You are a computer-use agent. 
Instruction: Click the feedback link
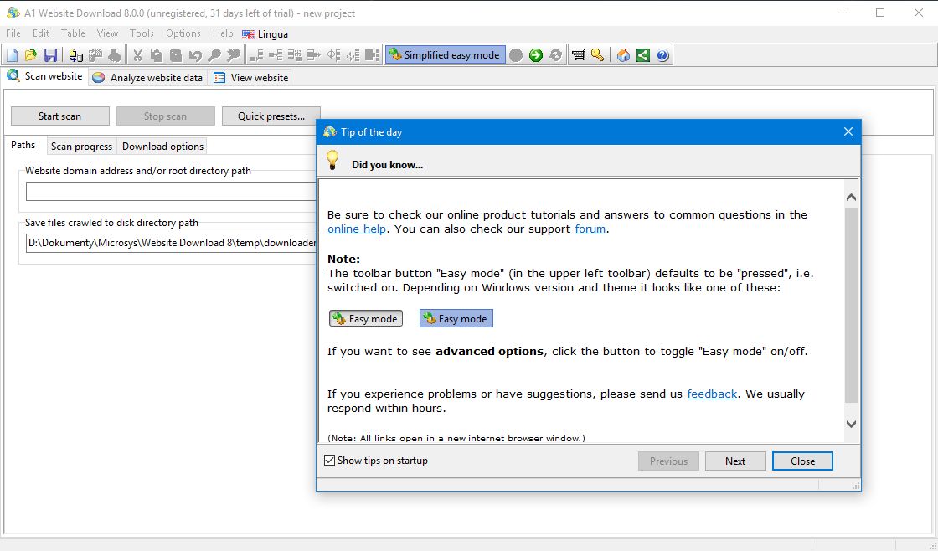tap(712, 394)
